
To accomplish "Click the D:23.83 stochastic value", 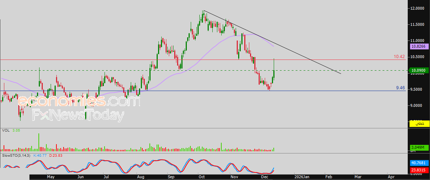I will [55, 155].
